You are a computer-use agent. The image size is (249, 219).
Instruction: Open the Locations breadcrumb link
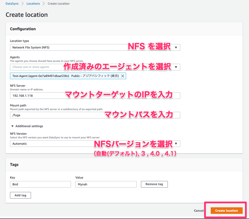click(x=33, y=3)
